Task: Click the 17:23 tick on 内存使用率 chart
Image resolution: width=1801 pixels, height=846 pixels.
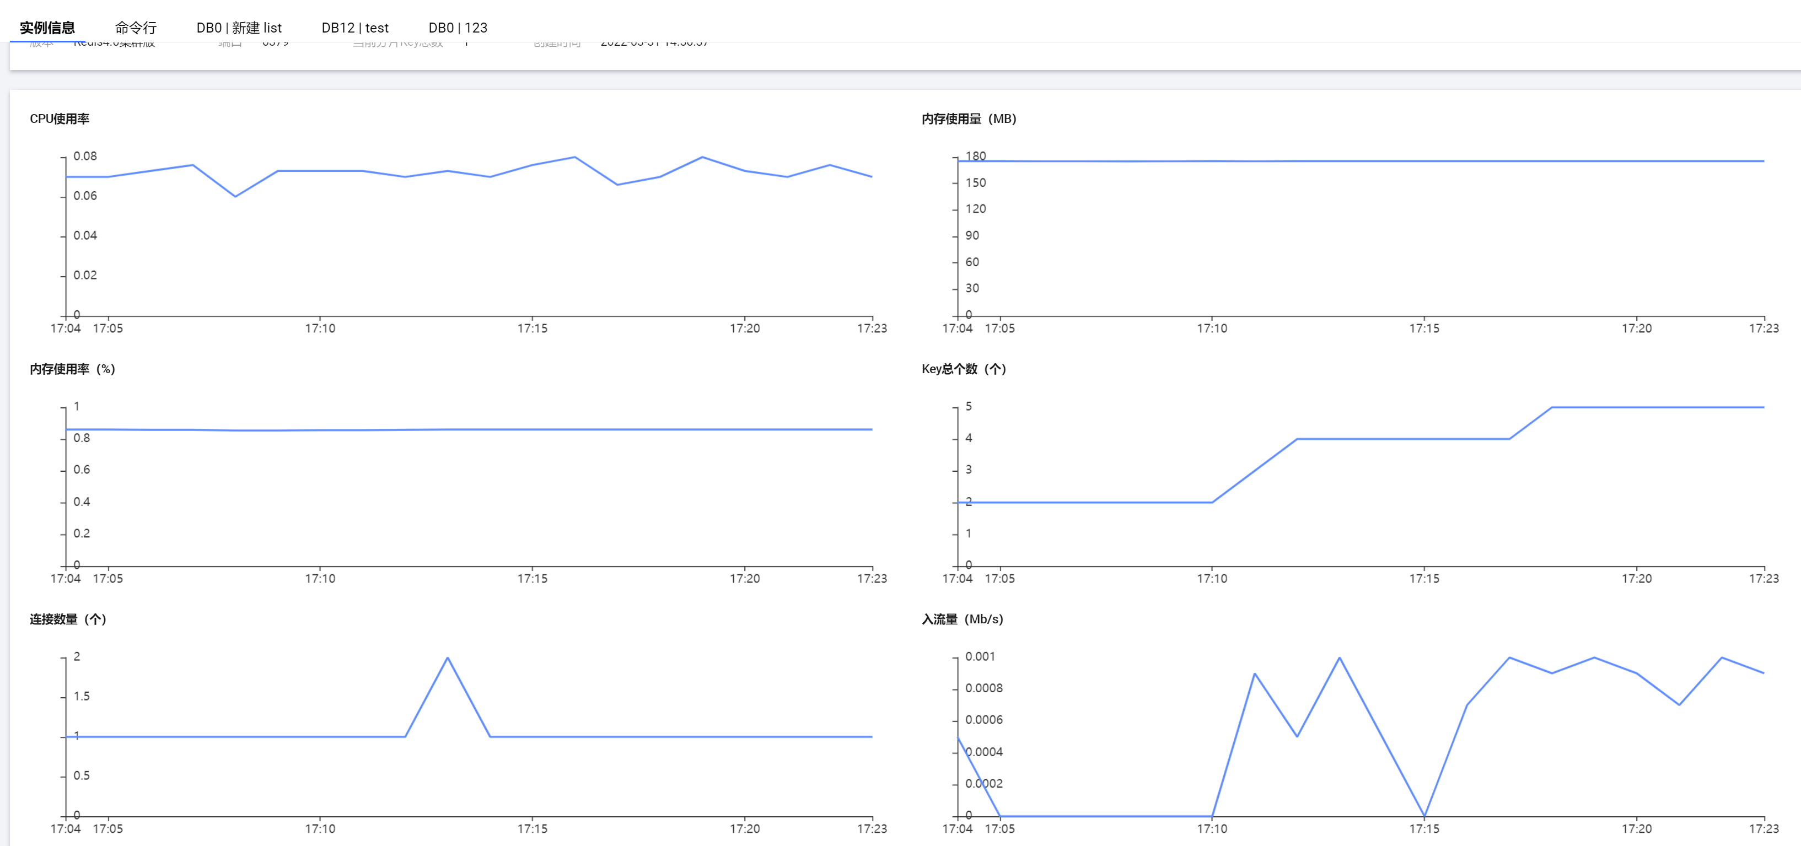Action: tap(872, 579)
